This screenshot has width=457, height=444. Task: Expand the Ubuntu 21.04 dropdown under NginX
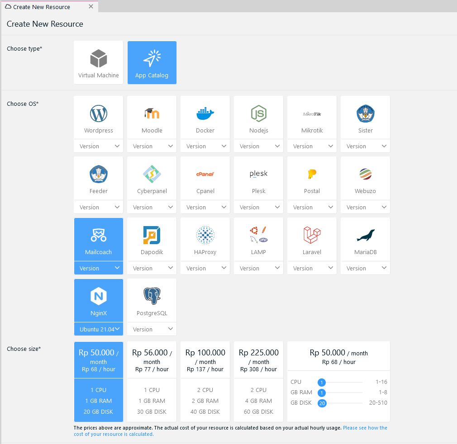pos(99,329)
